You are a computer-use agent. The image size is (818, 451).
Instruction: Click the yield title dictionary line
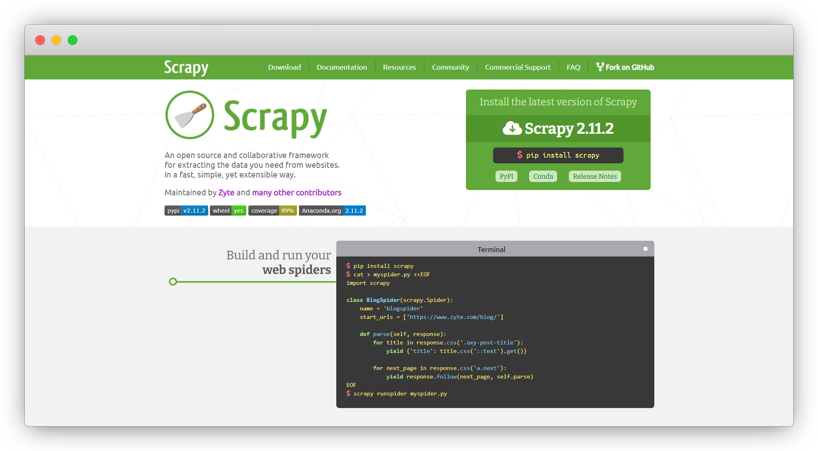(456, 351)
